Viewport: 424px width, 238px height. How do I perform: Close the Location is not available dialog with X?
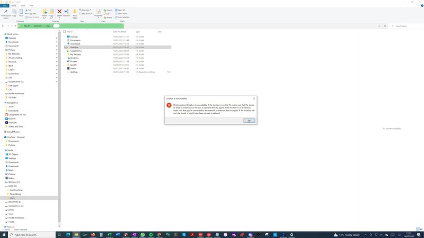(254, 98)
